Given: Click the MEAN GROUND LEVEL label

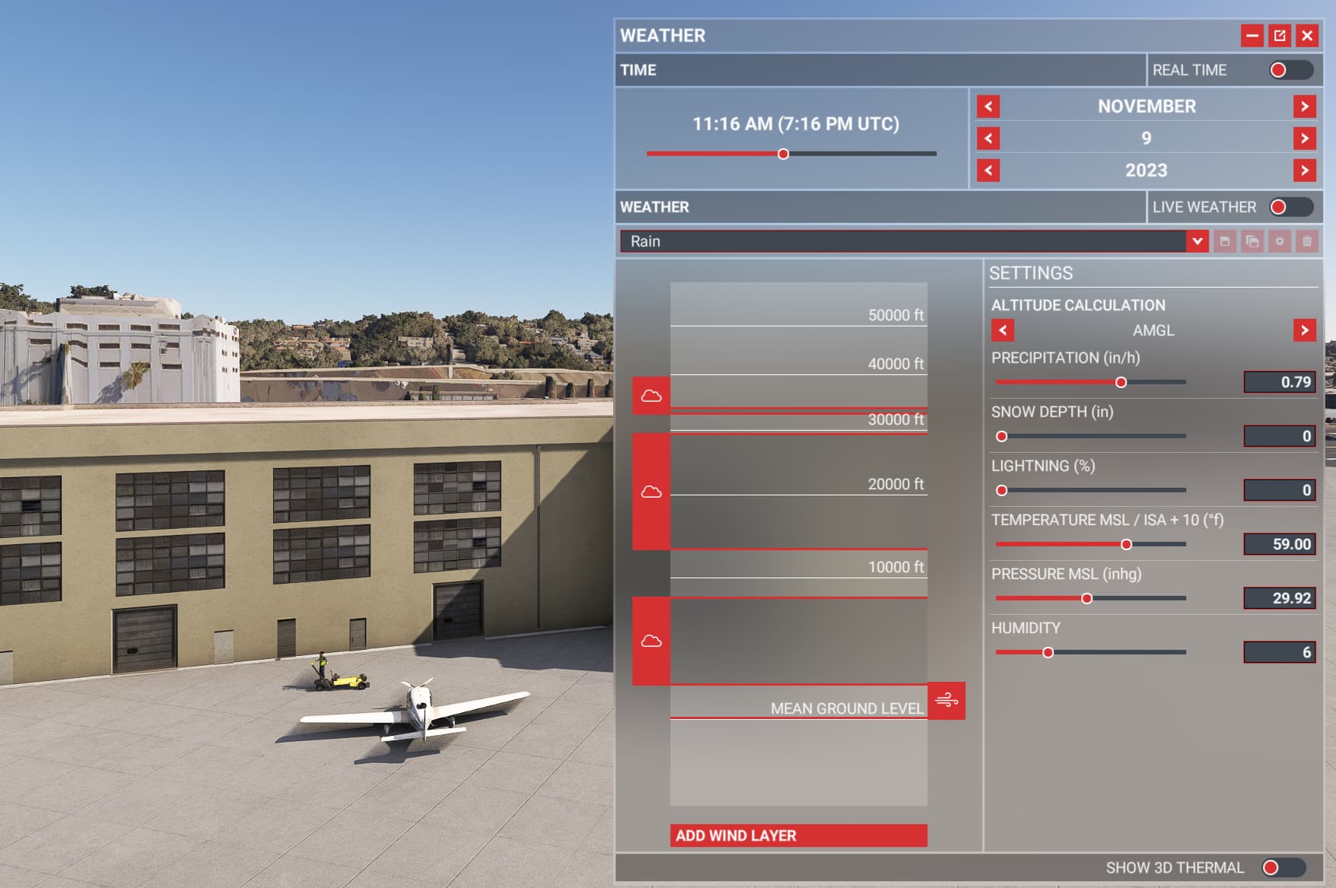Looking at the screenshot, I should (x=847, y=708).
